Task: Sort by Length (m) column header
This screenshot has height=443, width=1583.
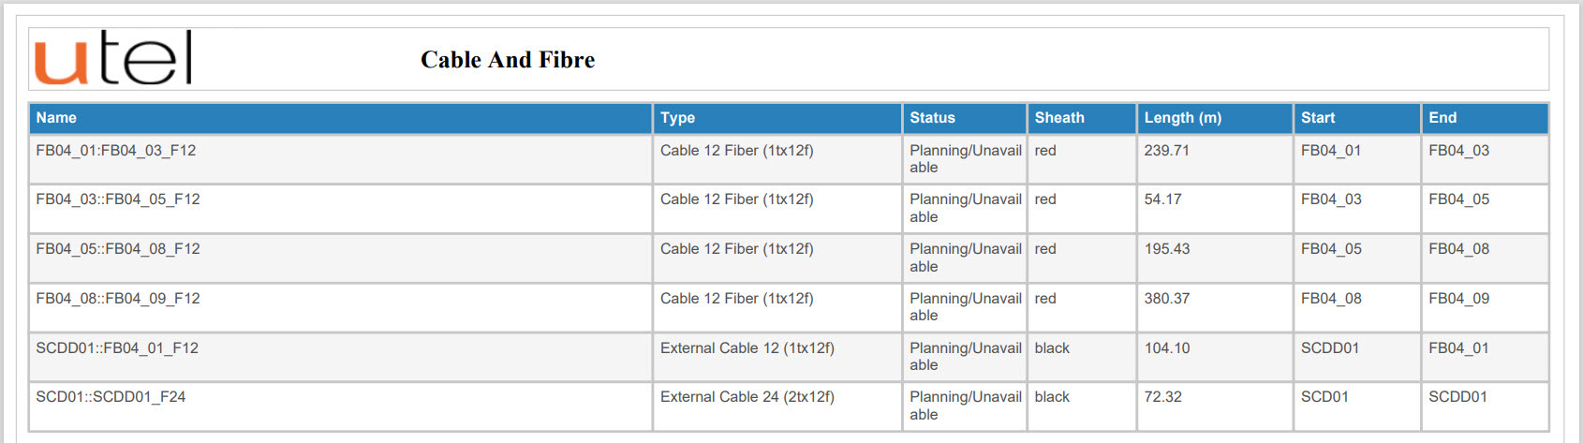Action: [1182, 118]
